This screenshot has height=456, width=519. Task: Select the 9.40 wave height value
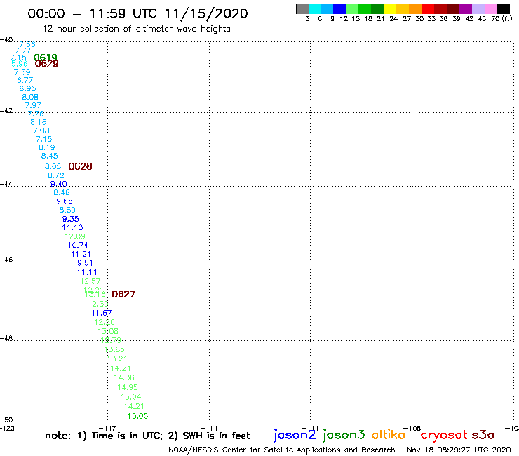click(59, 184)
